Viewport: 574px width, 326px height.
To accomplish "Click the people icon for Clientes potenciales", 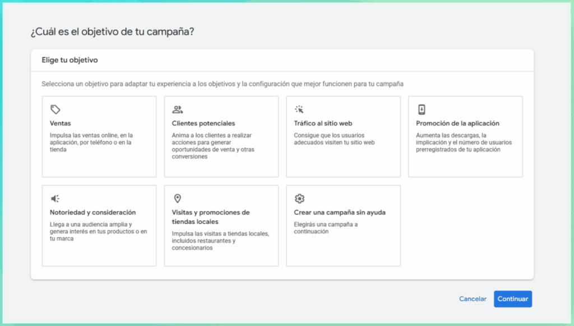I will point(178,109).
